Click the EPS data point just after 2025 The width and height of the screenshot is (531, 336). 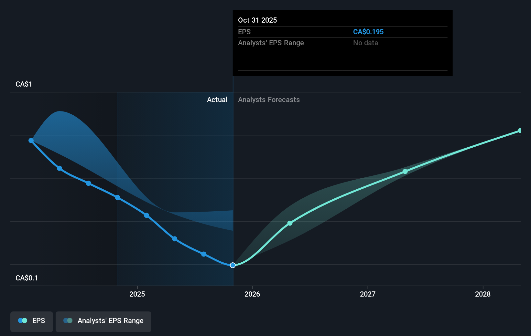146,215
